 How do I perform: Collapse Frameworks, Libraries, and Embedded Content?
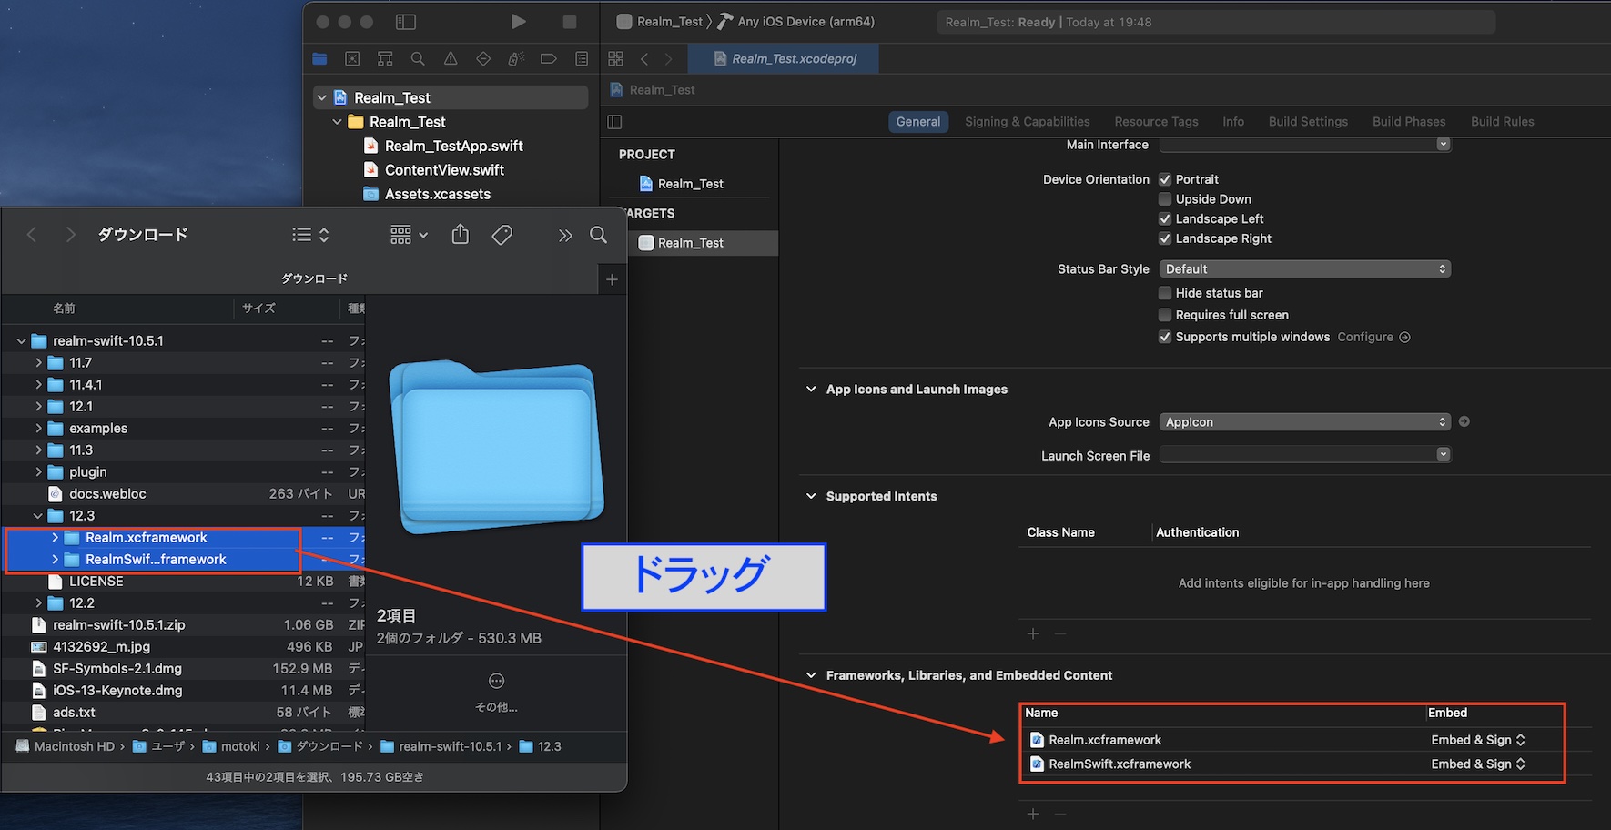pyautogui.click(x=811, y=675)
